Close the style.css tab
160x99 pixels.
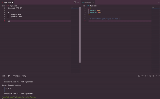[x=93, y=2]
